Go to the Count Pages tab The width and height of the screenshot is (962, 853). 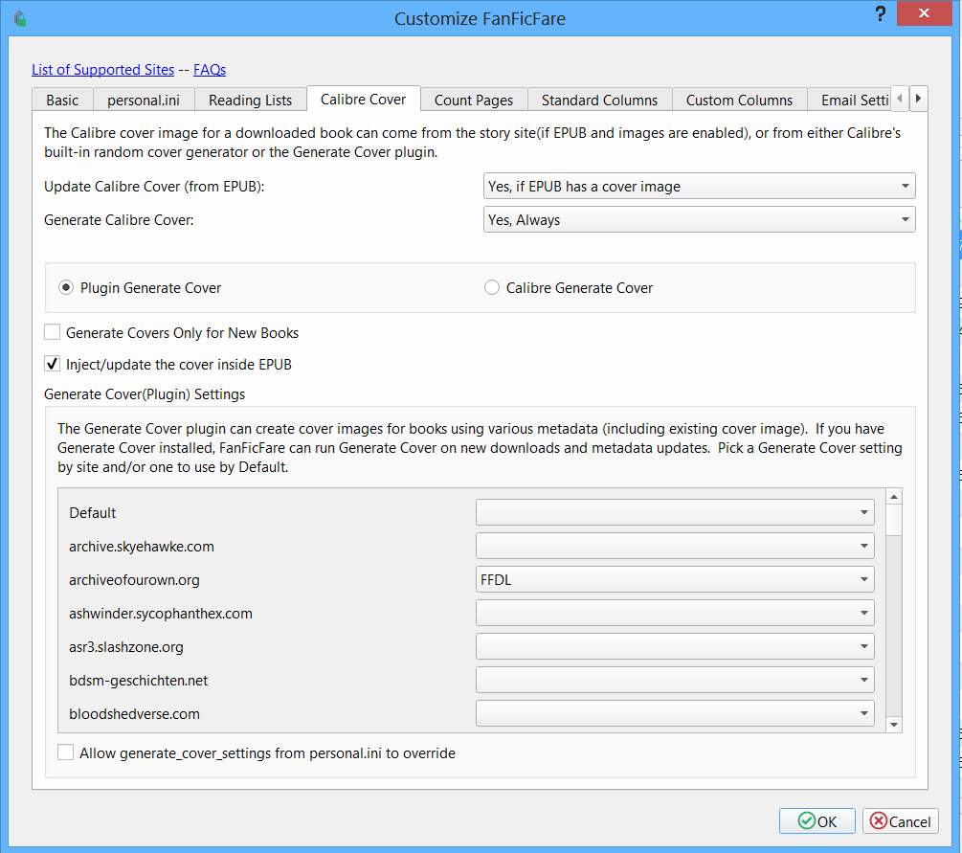click(474, 100)
